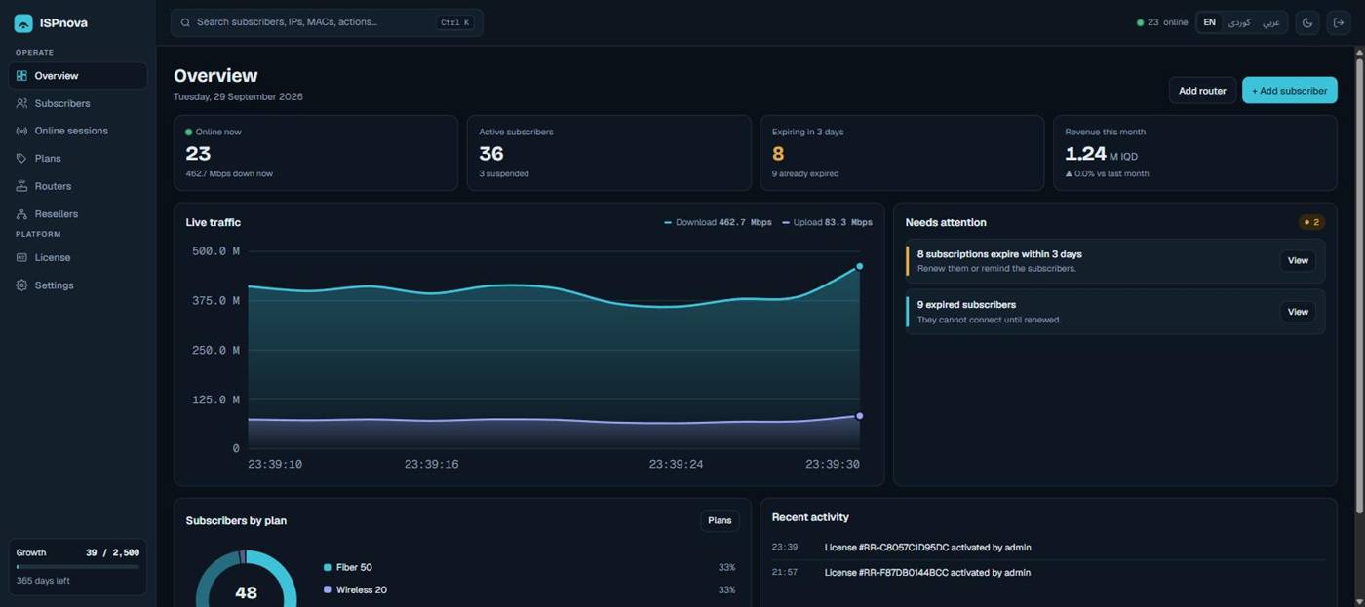Screen dimensions: 1365x607
Task: Click the Settings gear icon
Action: point(21,285)
